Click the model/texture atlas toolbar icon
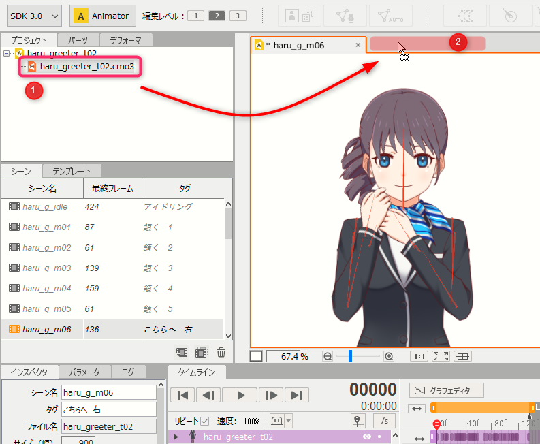Image resolution: width=540 pixels, height=444 pixels. tap(299, 16)
